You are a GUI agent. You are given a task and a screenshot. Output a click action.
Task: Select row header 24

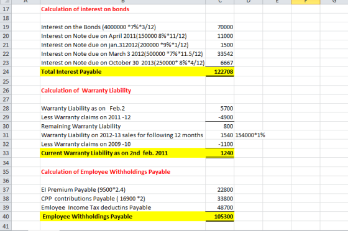(6, 72)
